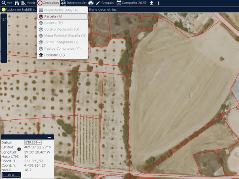Viewport: 239px width, 179px height.
Task: Open the Ver search tool
Action: [x=6, y=3]
